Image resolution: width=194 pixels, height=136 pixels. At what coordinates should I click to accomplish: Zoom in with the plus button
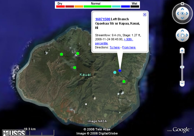(182, 51)
